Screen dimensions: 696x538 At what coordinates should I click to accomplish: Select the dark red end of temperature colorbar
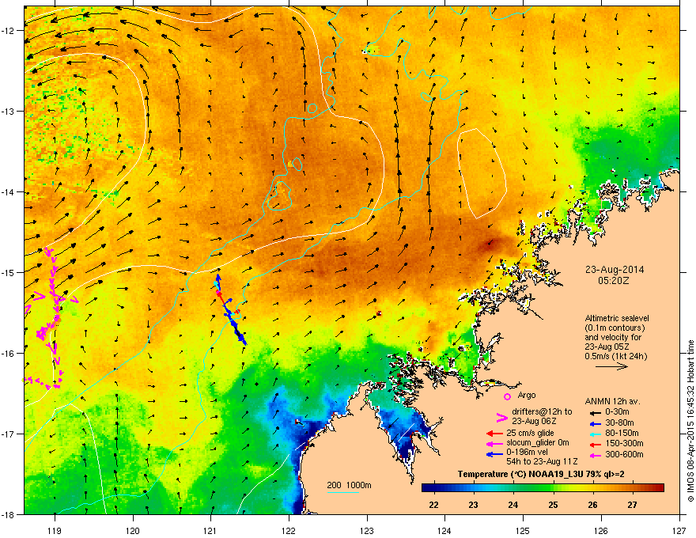(x=658, y=488)
